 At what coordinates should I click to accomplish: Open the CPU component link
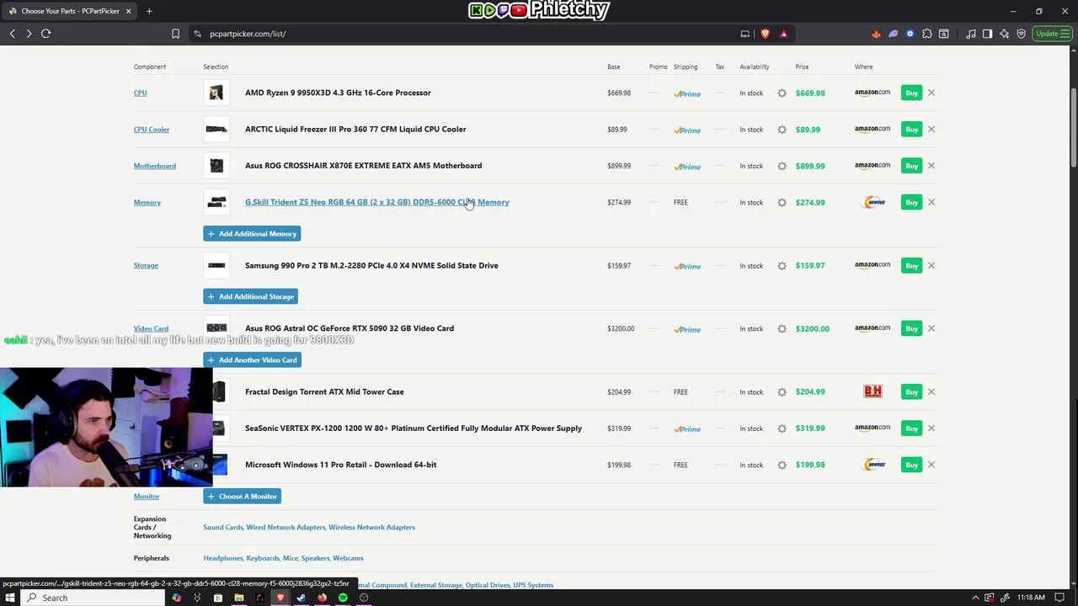point(140,93)
